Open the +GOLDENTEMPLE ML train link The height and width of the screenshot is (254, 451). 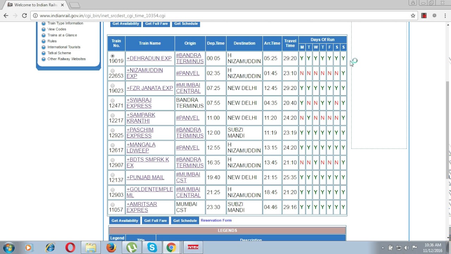150,192
